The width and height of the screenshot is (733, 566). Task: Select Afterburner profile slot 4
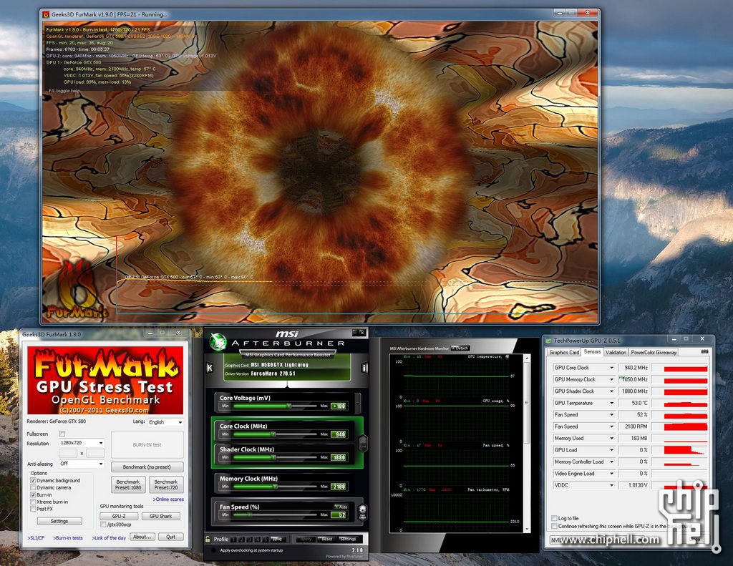click(x=258, y=539)
